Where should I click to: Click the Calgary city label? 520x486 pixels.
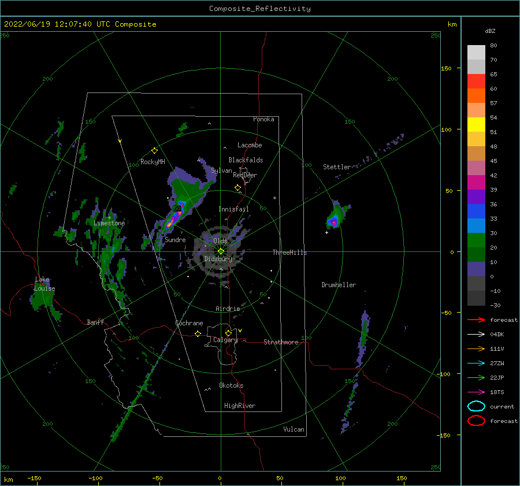pyautogui.click(x=225, y=340)
